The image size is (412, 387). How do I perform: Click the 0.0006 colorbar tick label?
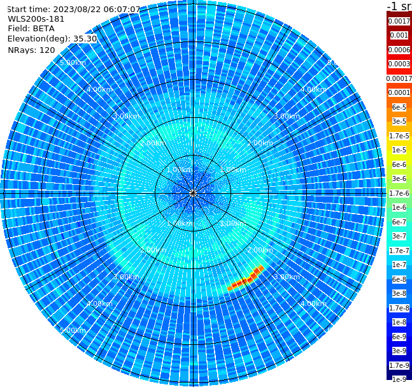(399, 50)
